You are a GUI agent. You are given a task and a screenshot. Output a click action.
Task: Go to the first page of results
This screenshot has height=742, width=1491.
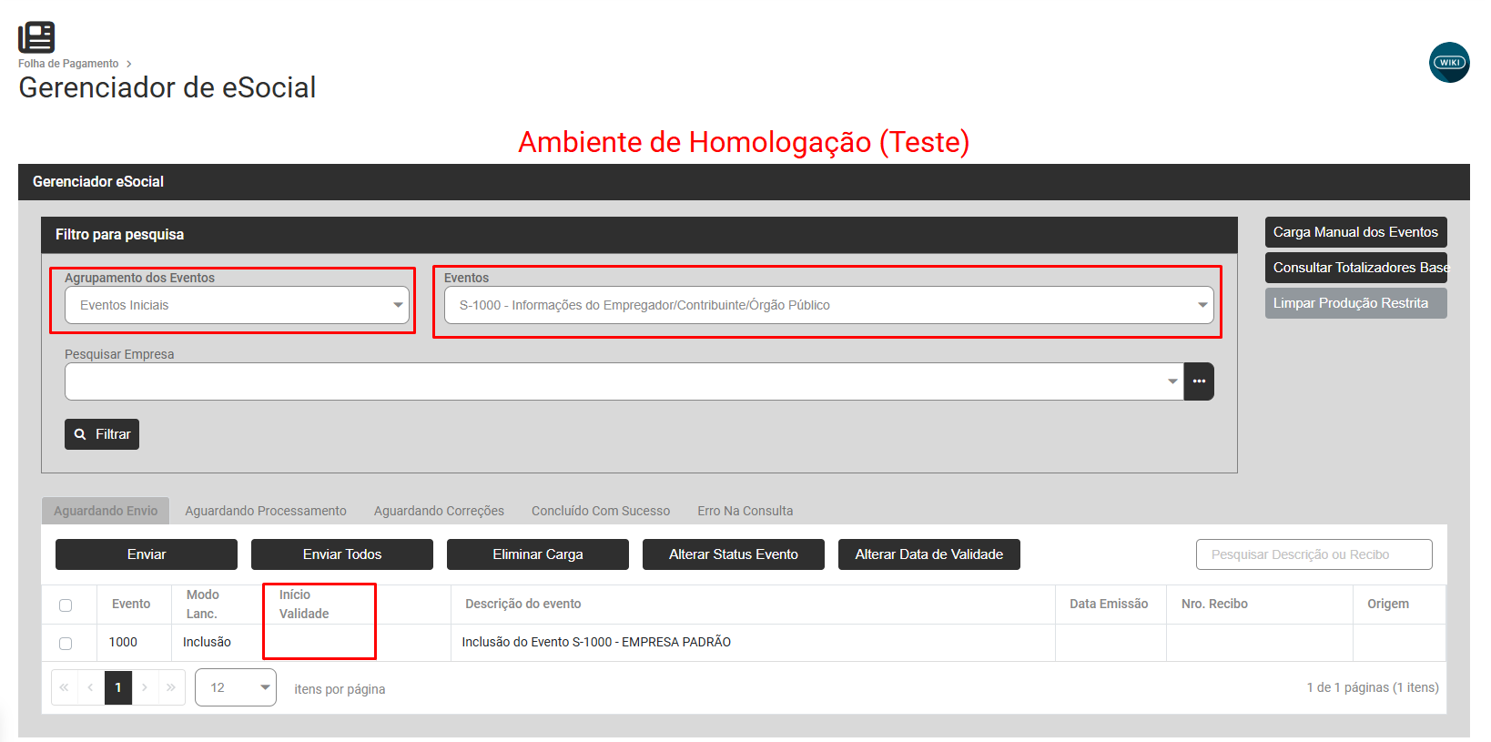tap(65, 687)
